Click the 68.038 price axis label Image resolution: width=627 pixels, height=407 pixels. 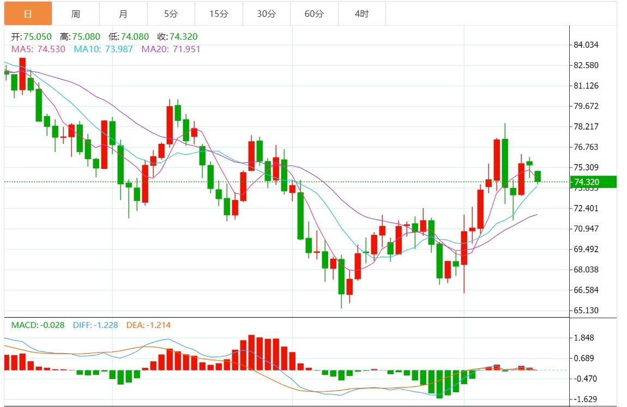(586, 269)
